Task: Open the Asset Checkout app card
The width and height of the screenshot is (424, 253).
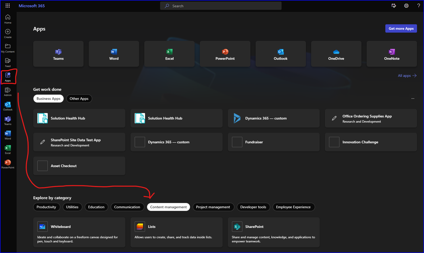Action: click(x=79, y=166)
